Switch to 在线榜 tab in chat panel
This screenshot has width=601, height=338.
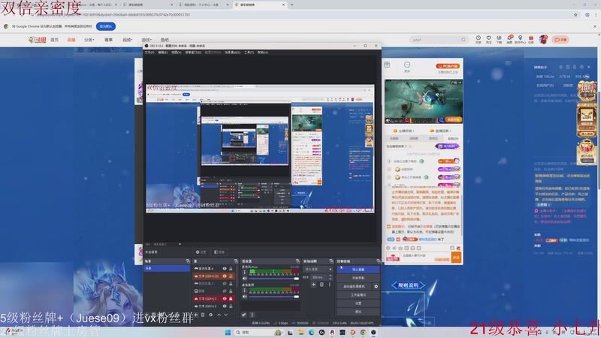coord(394,138)
